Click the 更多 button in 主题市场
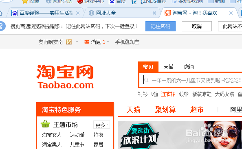Image resolution: width=242 pixels, height=149 pixels. pos(101,125)
